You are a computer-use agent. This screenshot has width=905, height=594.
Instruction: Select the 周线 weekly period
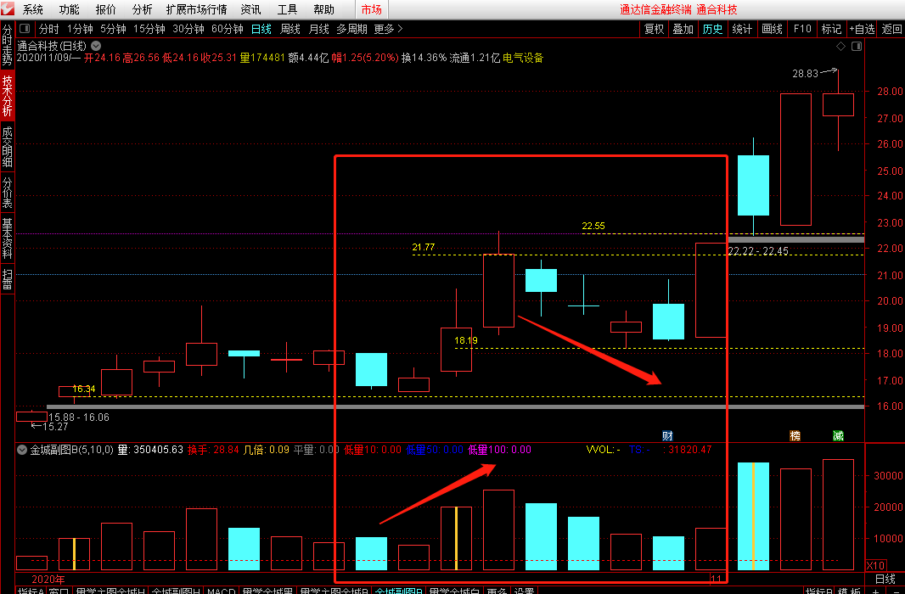click(x=290, y=29)
